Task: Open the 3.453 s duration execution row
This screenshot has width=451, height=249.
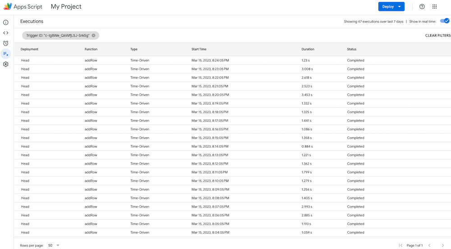Action: 308,95
